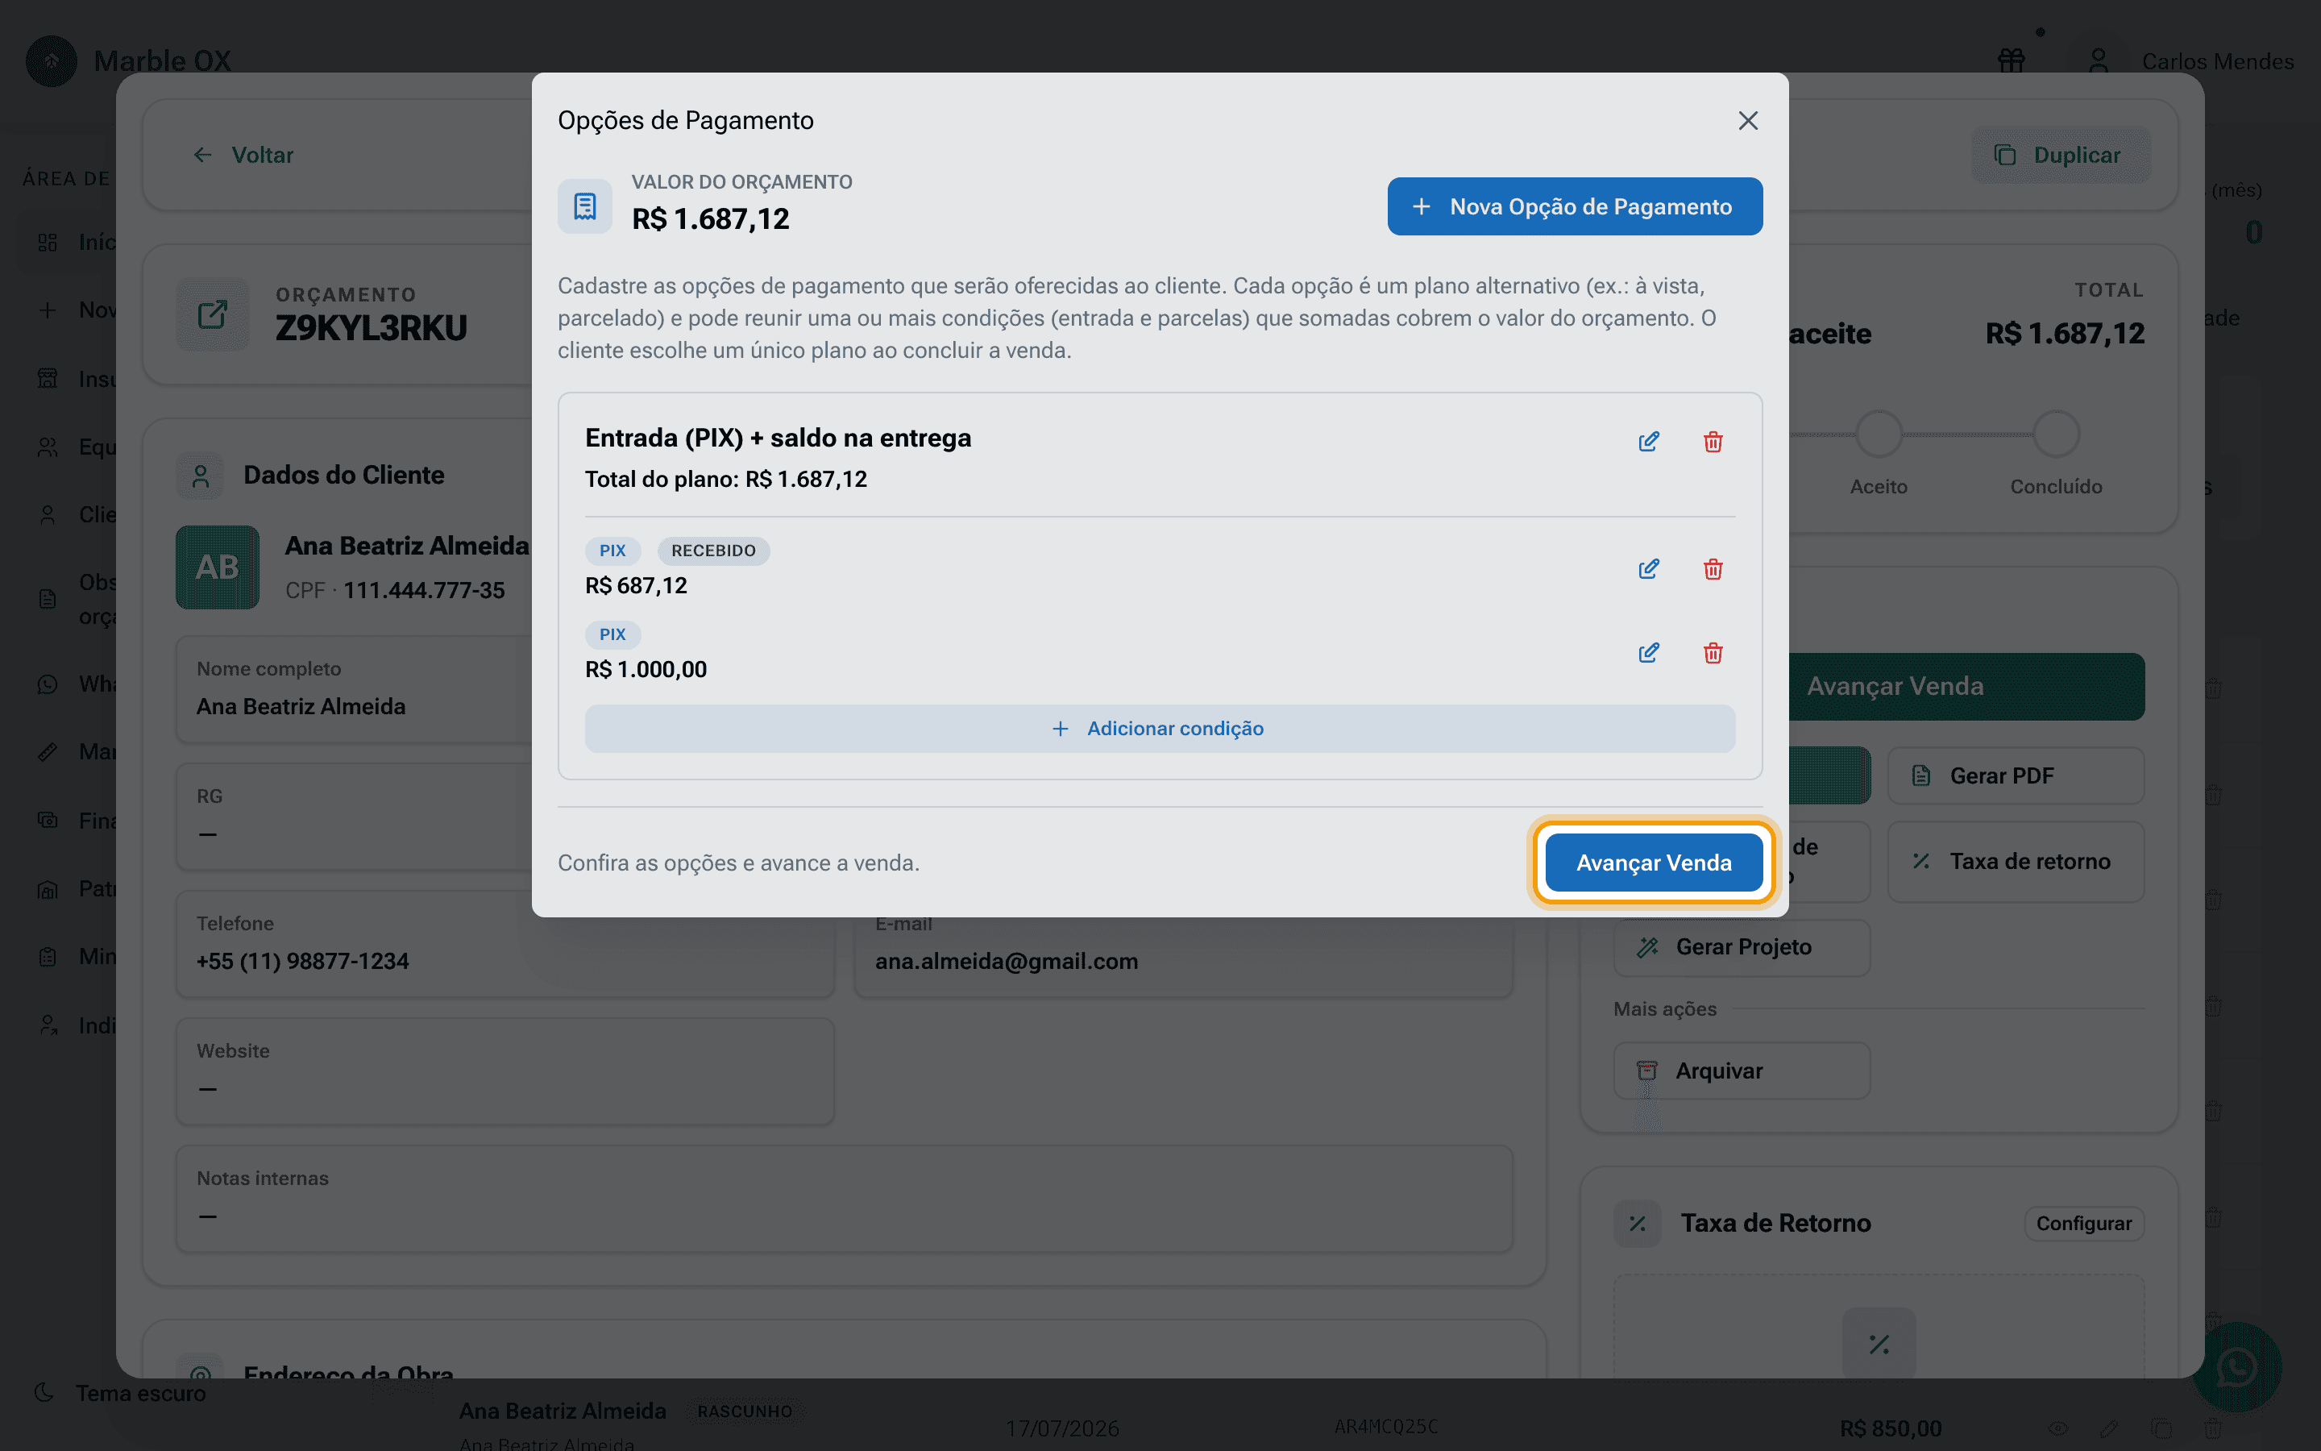Click the Carlos Mendes user name
This screenshot has height=1451, width=2321.
tap(2217, 61)
